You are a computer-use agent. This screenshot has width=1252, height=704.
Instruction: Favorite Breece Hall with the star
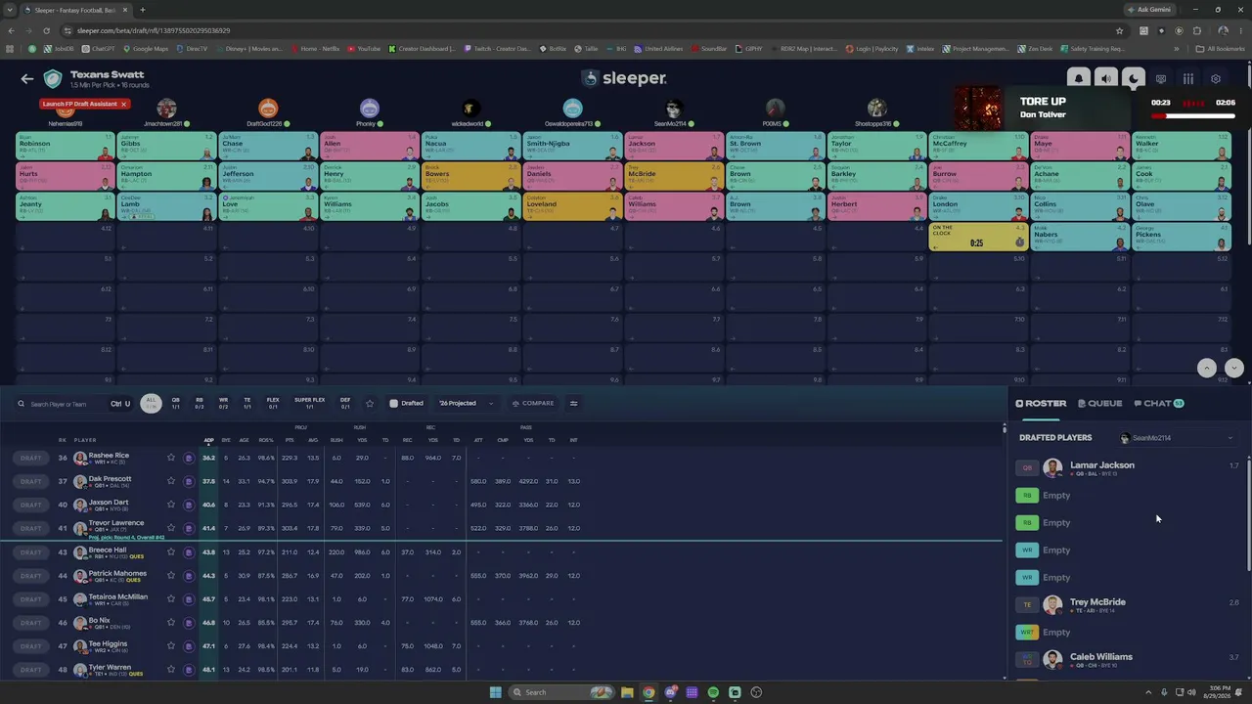(x=171, y=552)
